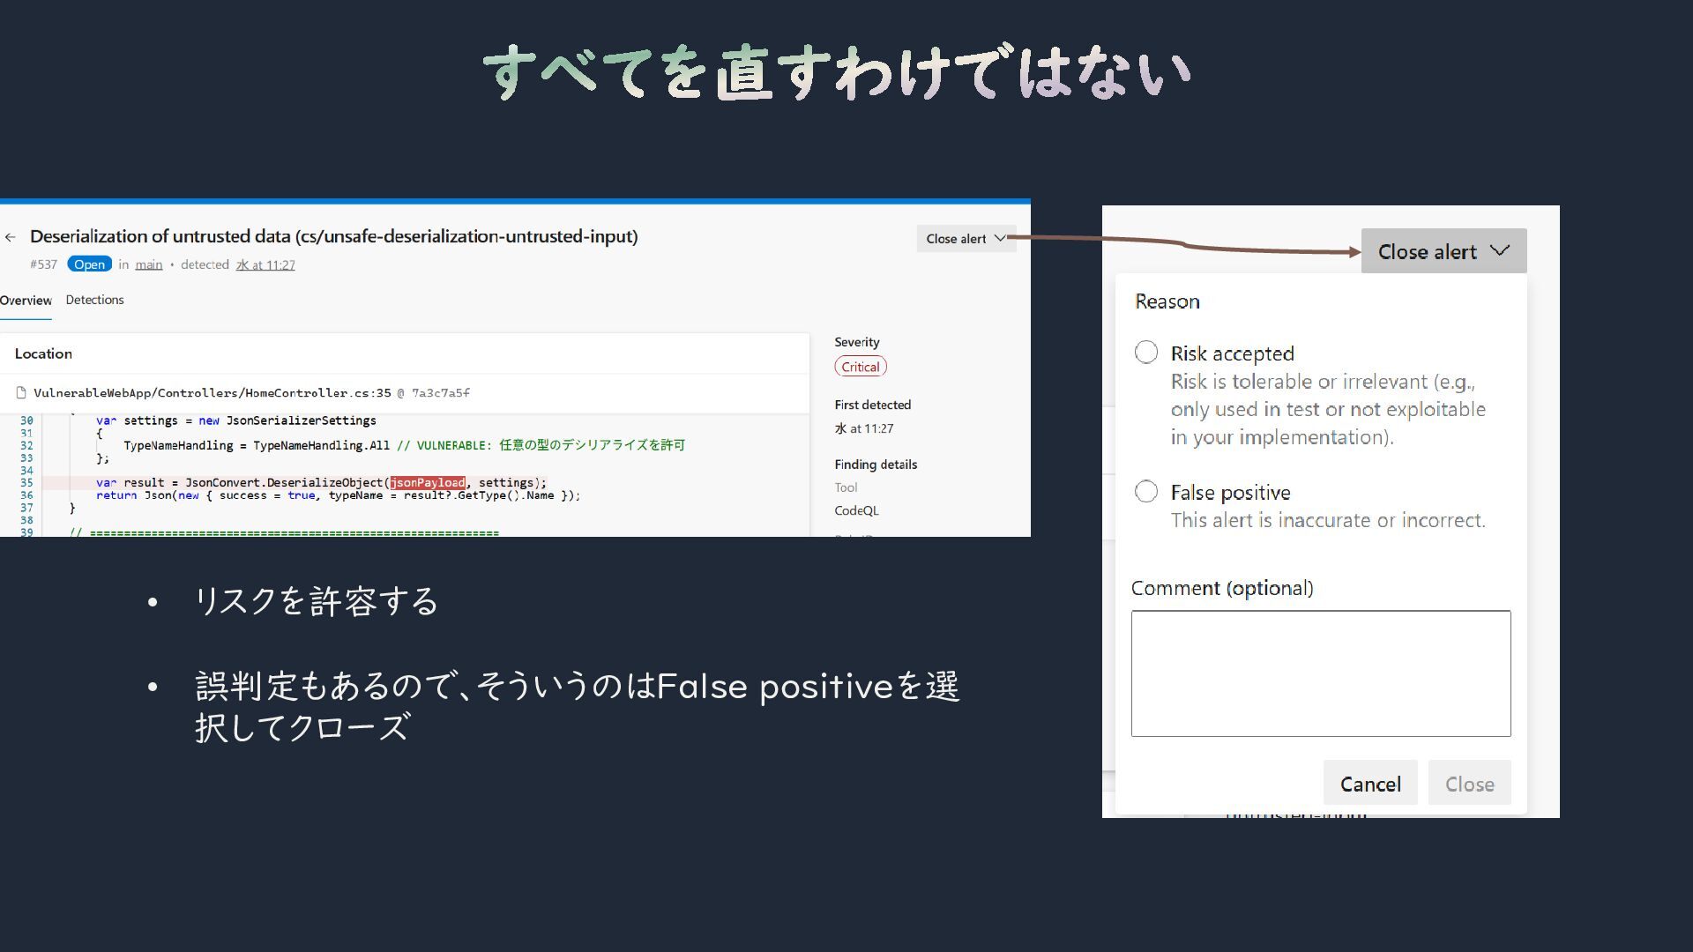Viewport: 1693px width, 952px height.
Task: Click the Cancel button
Action: point(1369,784)
